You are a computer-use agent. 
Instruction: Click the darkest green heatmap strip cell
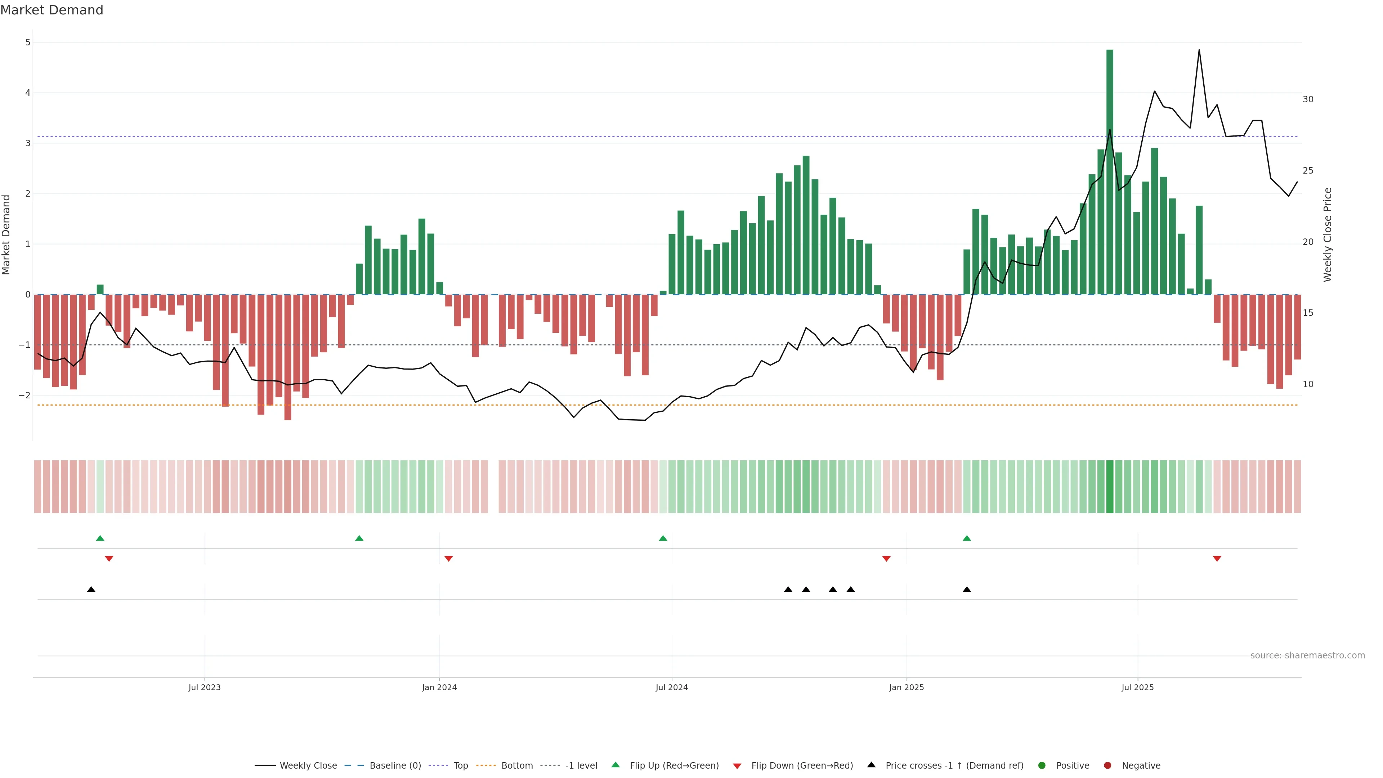point(1110,487)
